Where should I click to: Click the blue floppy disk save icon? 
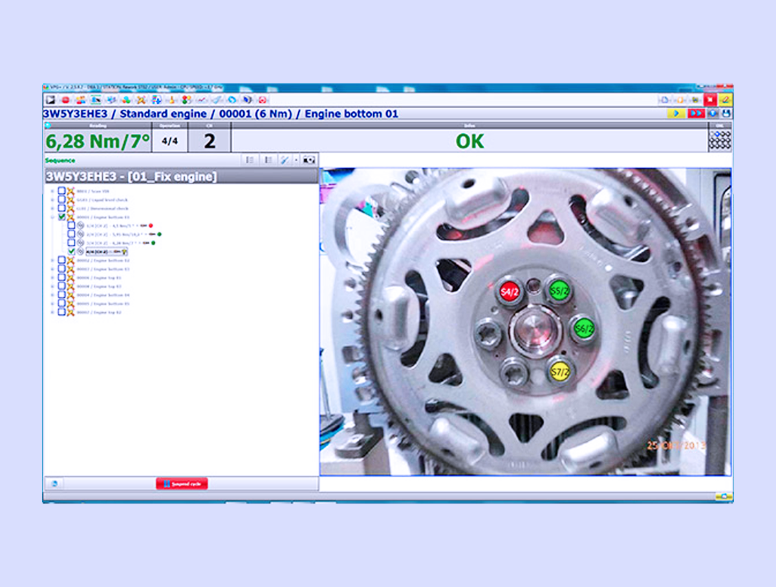726,113
